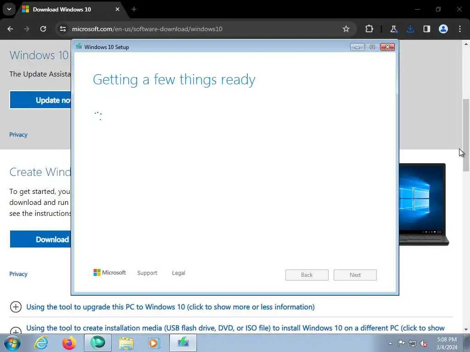Click the Download button on webpage
The image size is (470, 352).
pyautogui.click(x=40, y=239)
